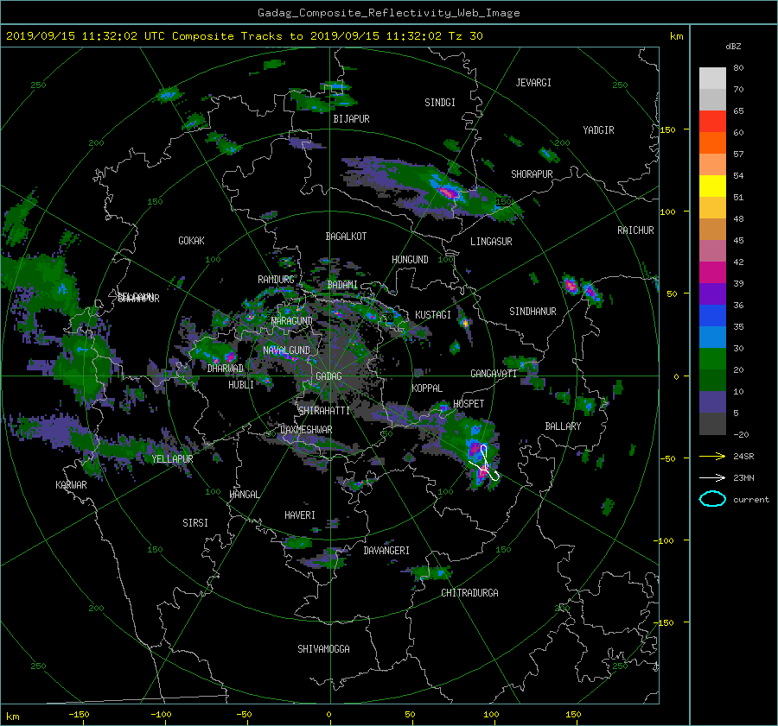
Task: Click the white storm track near Hospet
Action: point(484,464)
